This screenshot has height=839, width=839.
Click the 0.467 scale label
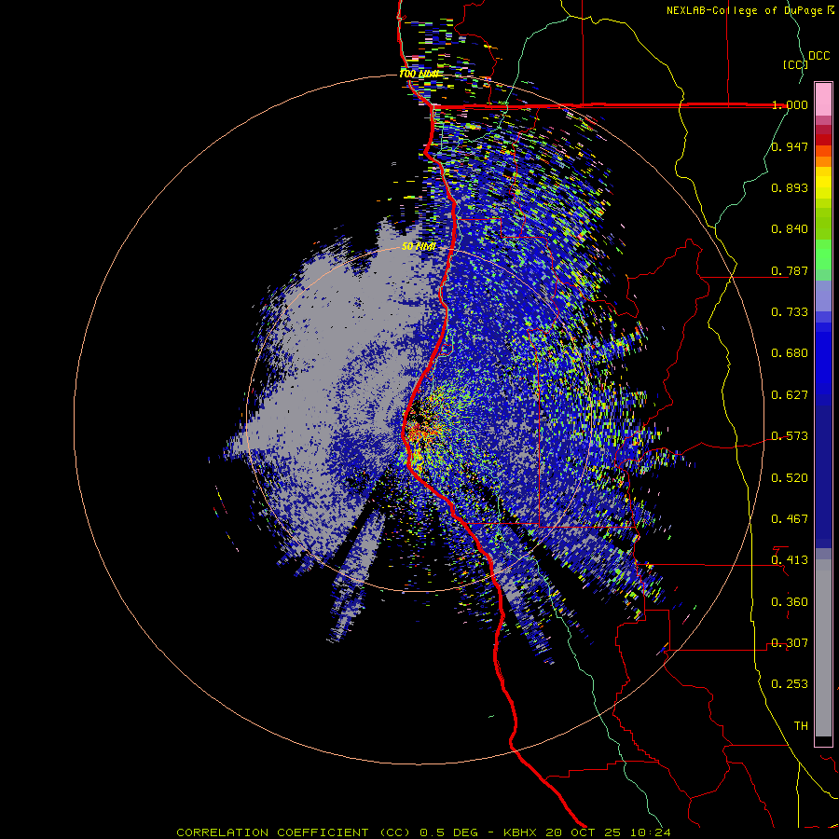(x=790, y=519)
